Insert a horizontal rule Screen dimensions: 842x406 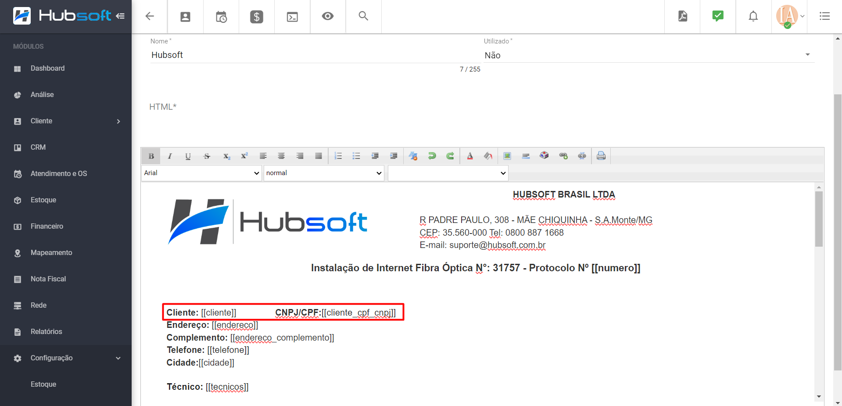[526, 156]
